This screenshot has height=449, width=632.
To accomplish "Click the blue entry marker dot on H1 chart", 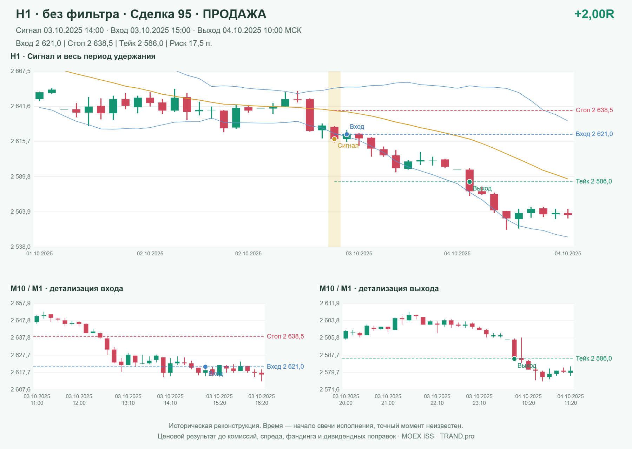I will point(347,134).
